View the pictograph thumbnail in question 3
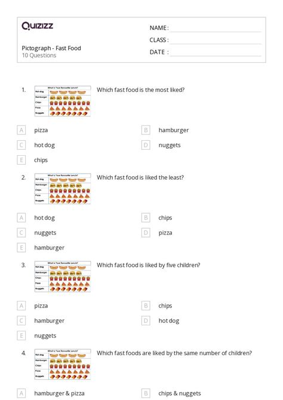This screenshot has height=400, width=283. pos(63,276)
